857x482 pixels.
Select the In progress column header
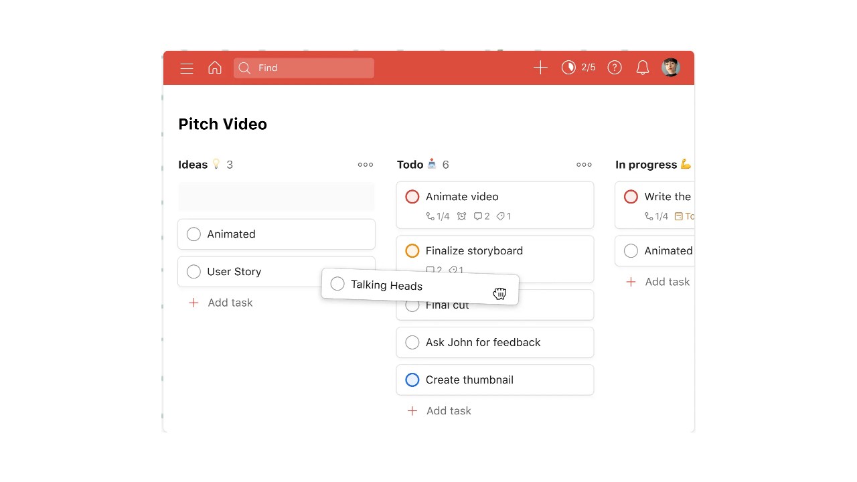pos(646,164)
